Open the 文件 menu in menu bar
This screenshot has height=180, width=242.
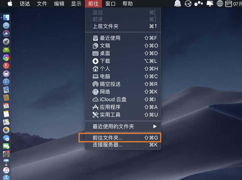tap(42, 3)
